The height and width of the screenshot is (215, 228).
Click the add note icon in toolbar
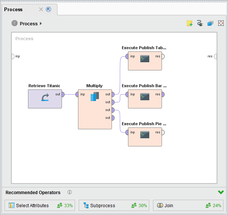(x=190, y=23)
